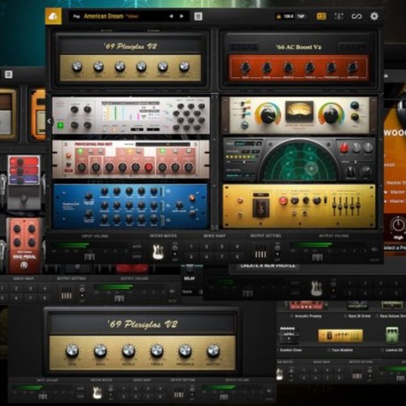Open ToneCloud from the orange cloud icon
The width and height of the screenshot is (406, 406).
[x=53, y=16]
